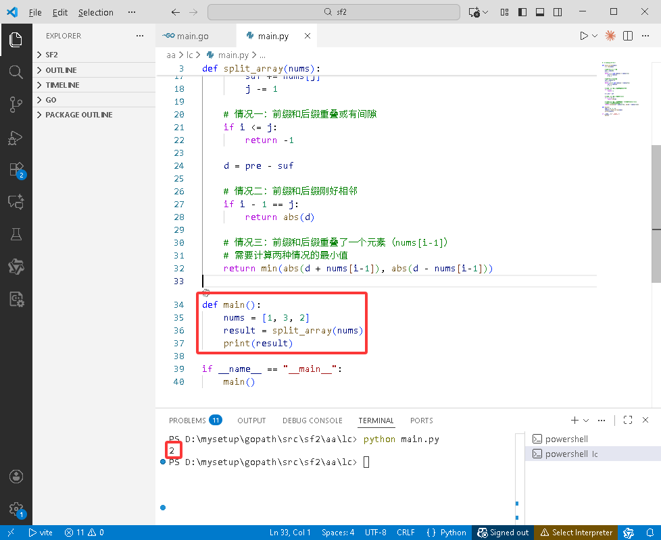Change CRLF end of line sequence
Viewport: 661px width, 540px height.
point(406,533)
